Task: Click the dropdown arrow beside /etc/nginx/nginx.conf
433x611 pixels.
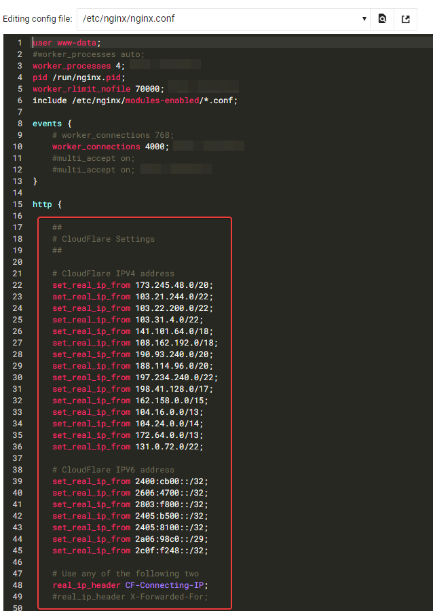Action: (363, 18)
